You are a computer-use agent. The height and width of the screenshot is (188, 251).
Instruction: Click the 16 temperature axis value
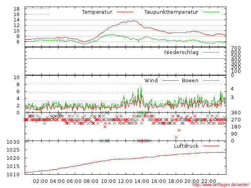tap(16, 14)
